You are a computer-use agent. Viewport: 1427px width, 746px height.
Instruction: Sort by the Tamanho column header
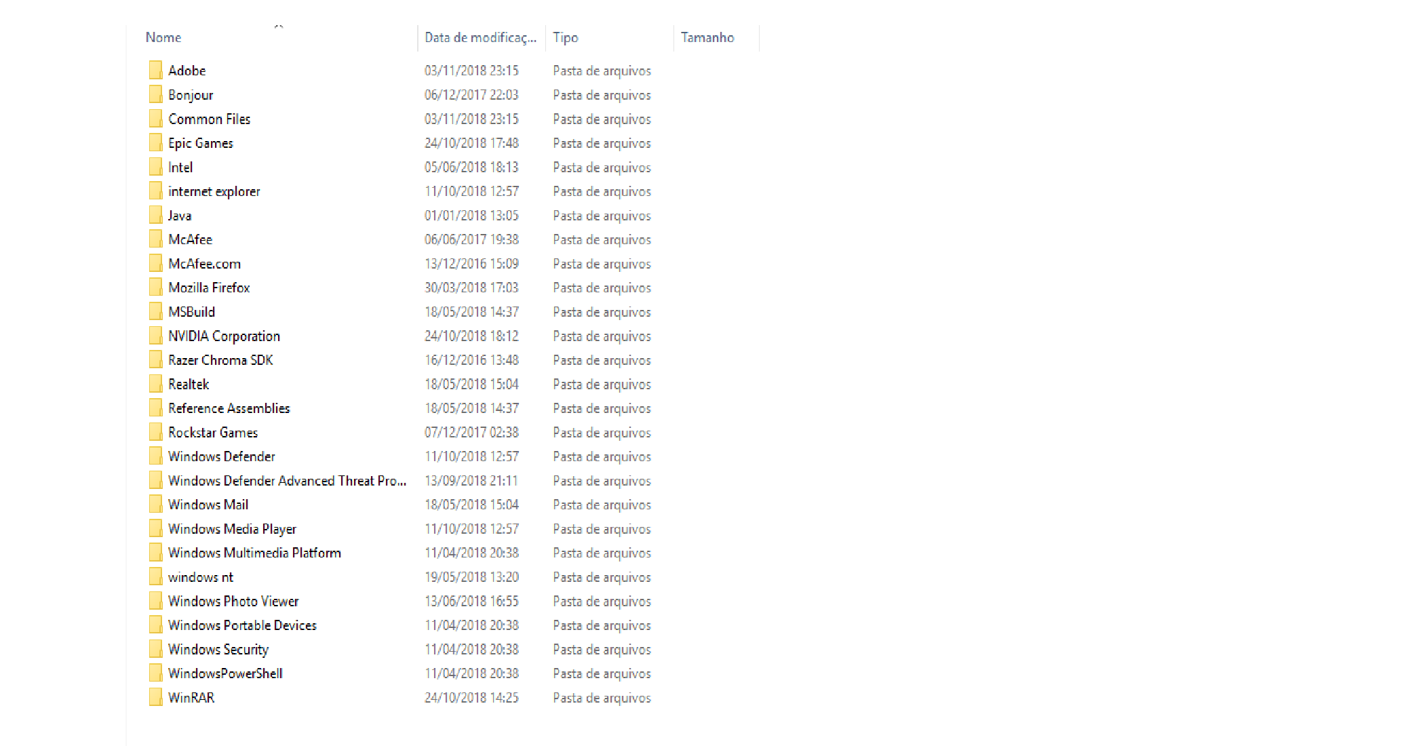click(707, 37)
